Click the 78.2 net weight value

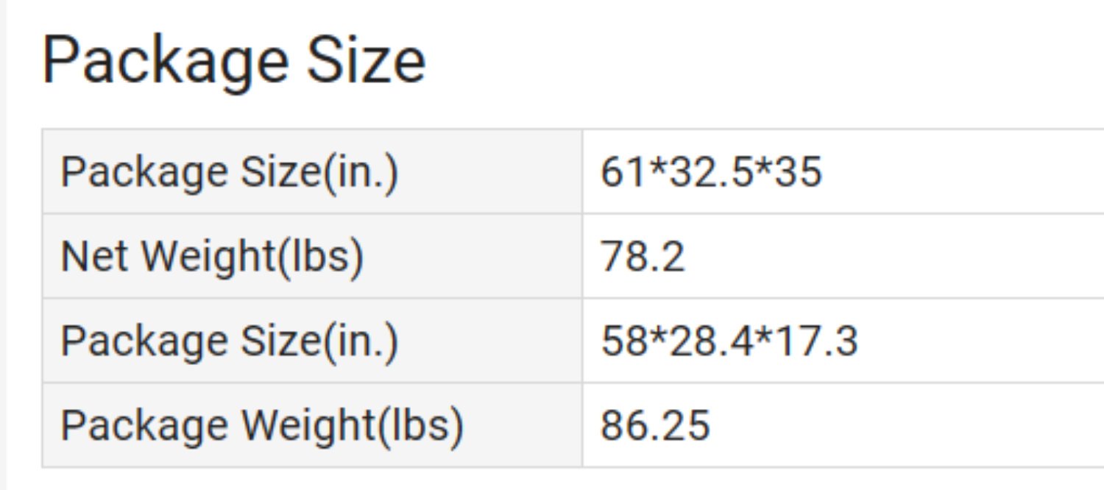[x=643, y=258]
